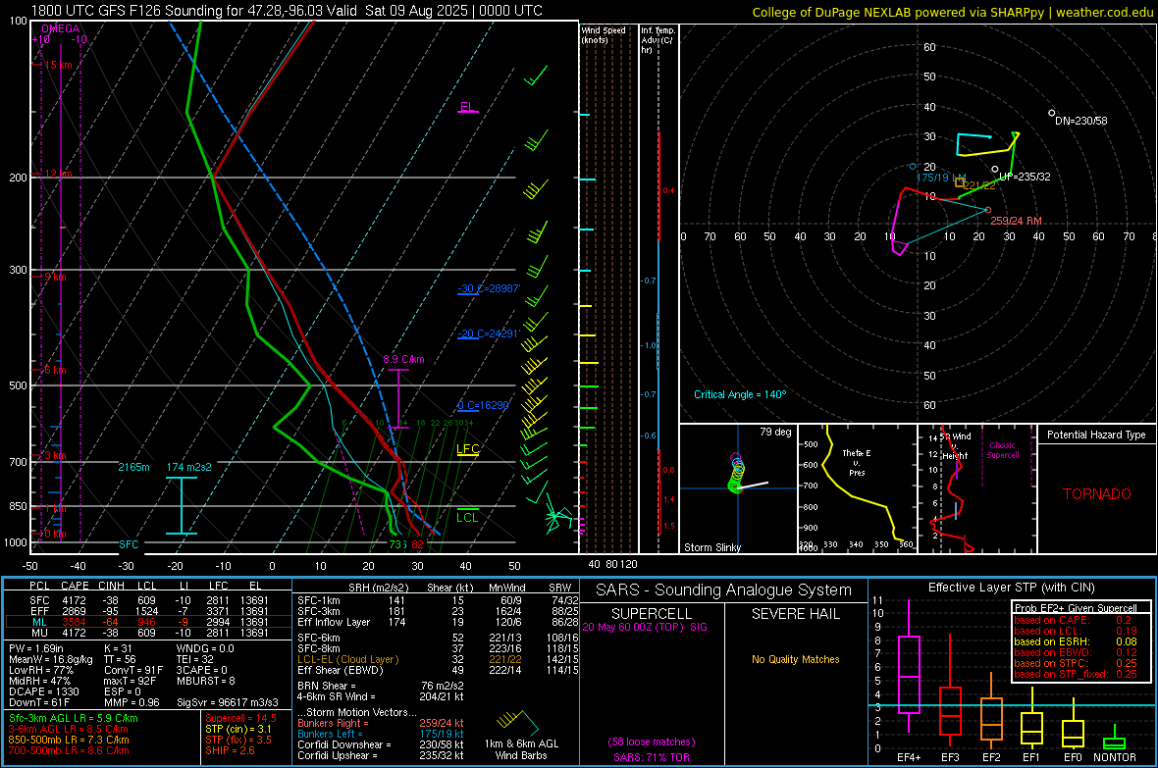Click the SARS - Sounding Analogue System title
The width and height of the screenshot is (1158, 768).
[724, 590]
